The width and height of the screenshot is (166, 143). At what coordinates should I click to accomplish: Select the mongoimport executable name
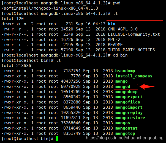click(x=129, y=107)
